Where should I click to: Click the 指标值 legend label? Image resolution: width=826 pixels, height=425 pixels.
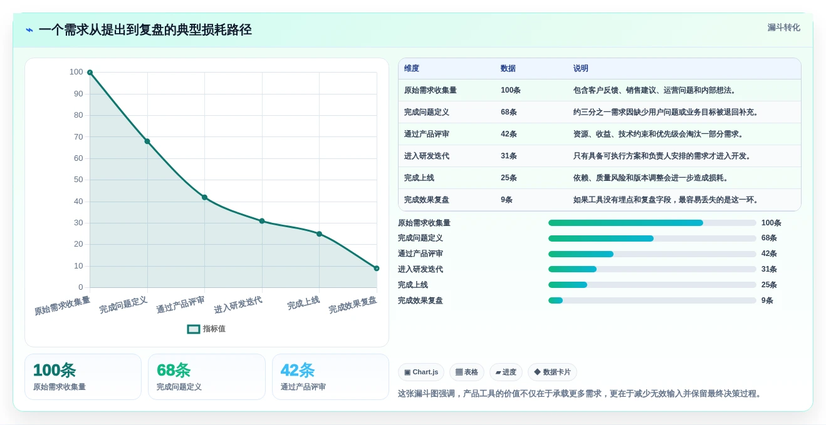(214, 329)
